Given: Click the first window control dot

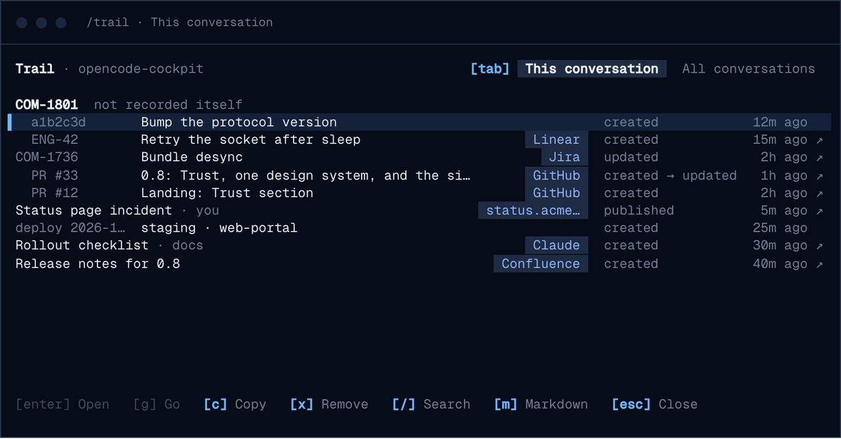Looking at the screenshot, I should [x=22, y=23].
